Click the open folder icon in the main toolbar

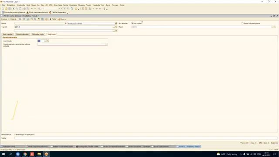tap(6, 9)
